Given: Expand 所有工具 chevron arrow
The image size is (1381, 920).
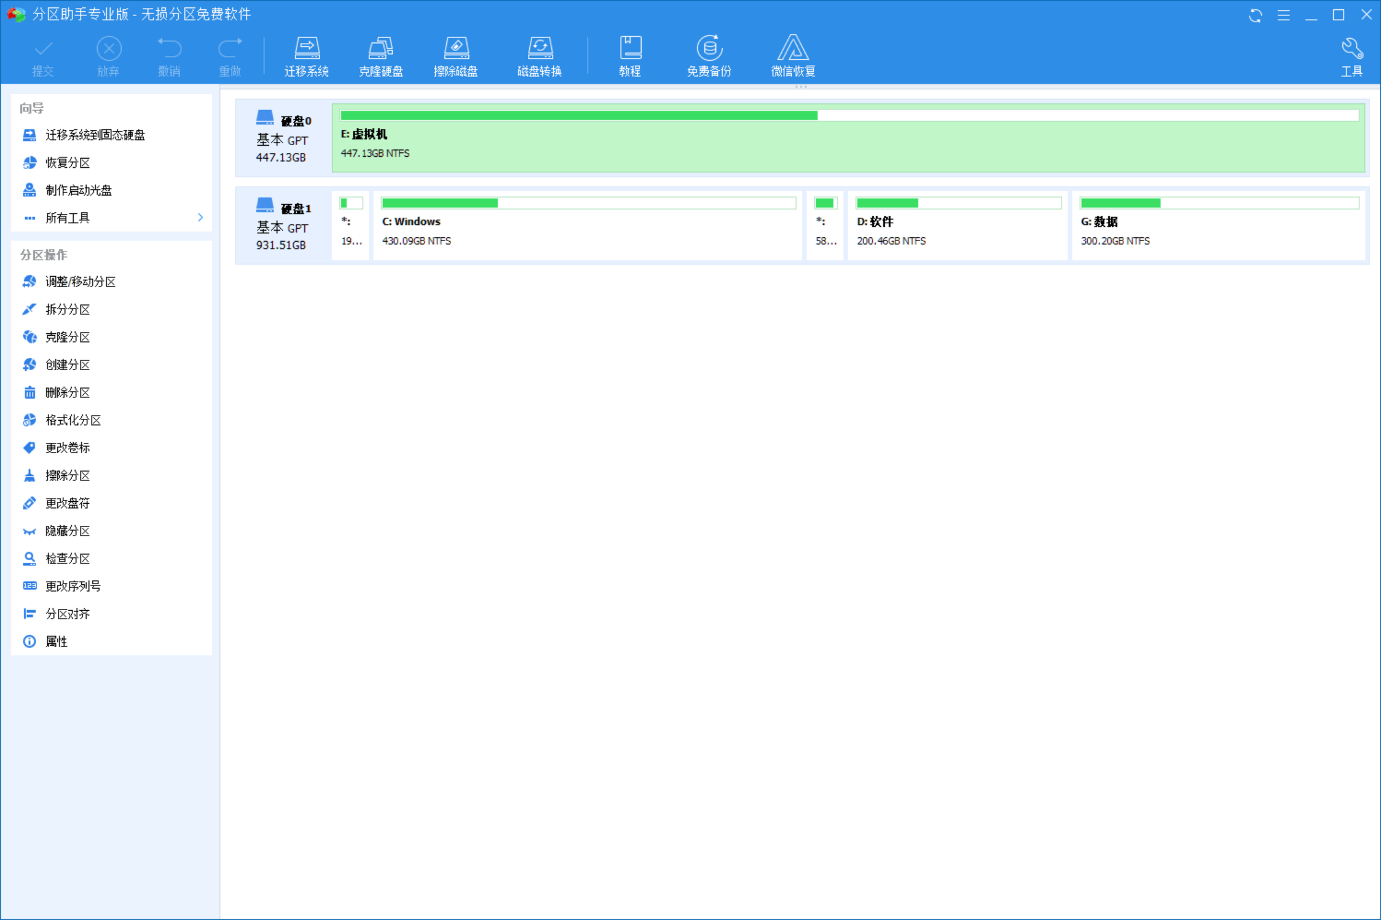Looking at the screenshot, I should click(x=200, y=218).
